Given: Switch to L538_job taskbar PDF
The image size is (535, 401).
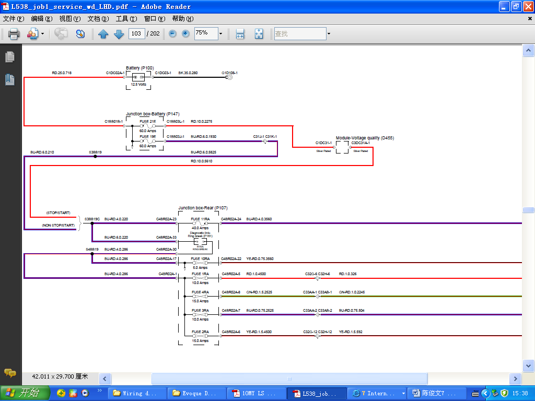Looking at the screenshot, I should coord(317,393).
